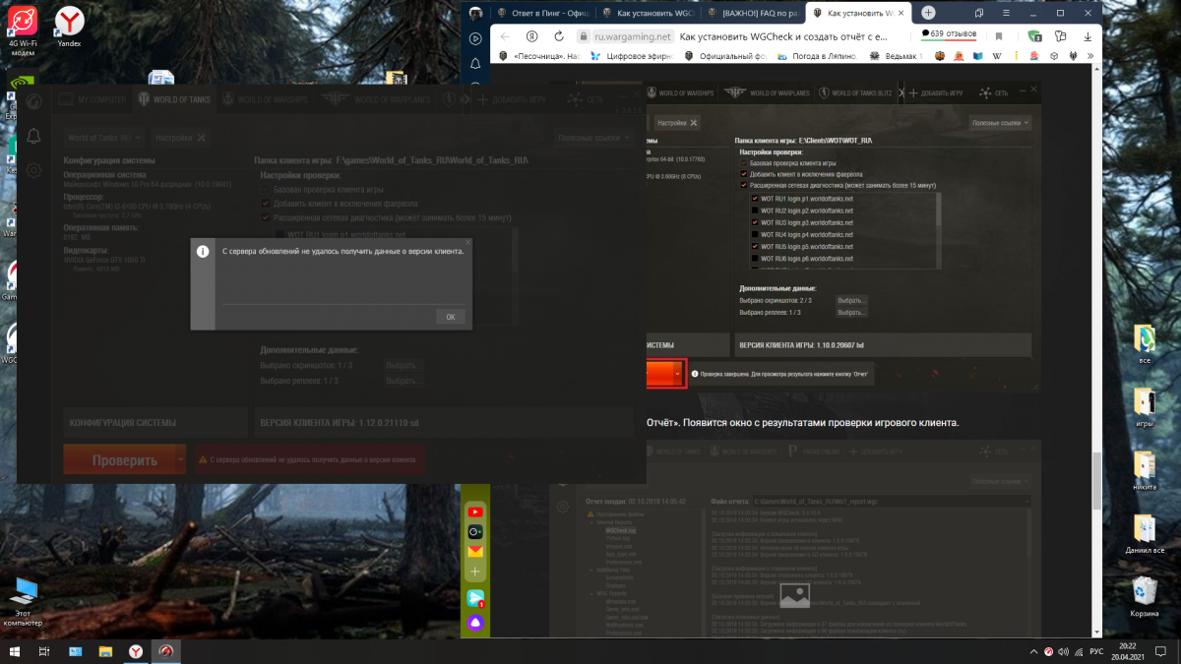Enable Базовая проверка клиента игры checkbox
The width and height of the screenshot is (1181, 664).
coord(266,189)
